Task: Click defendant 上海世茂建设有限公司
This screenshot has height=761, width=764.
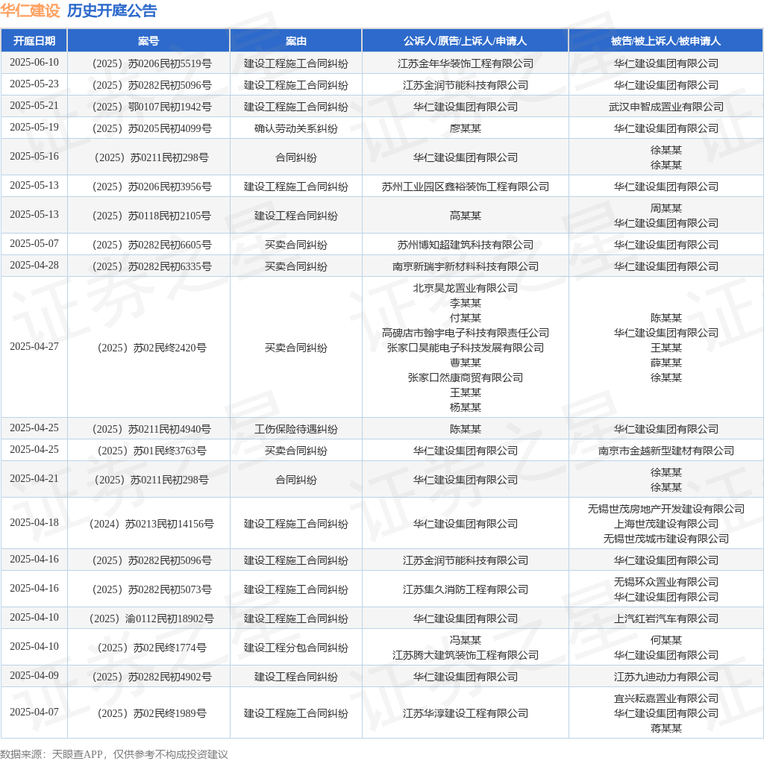Action: pos(666,524)
